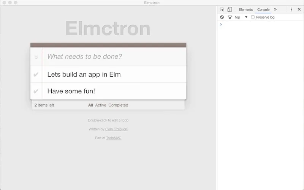Select the Console tab
The image size is (304, 190).
(x=263, y=9)
